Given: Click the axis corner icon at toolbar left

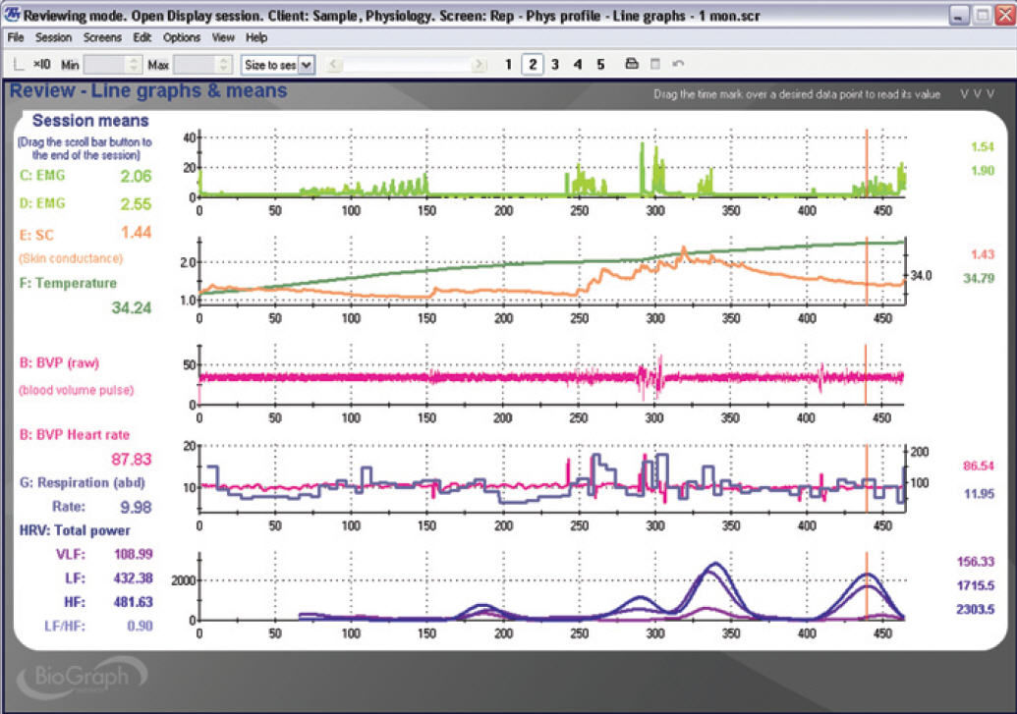Looking at the screenshot, I should [x=17, y=63].
